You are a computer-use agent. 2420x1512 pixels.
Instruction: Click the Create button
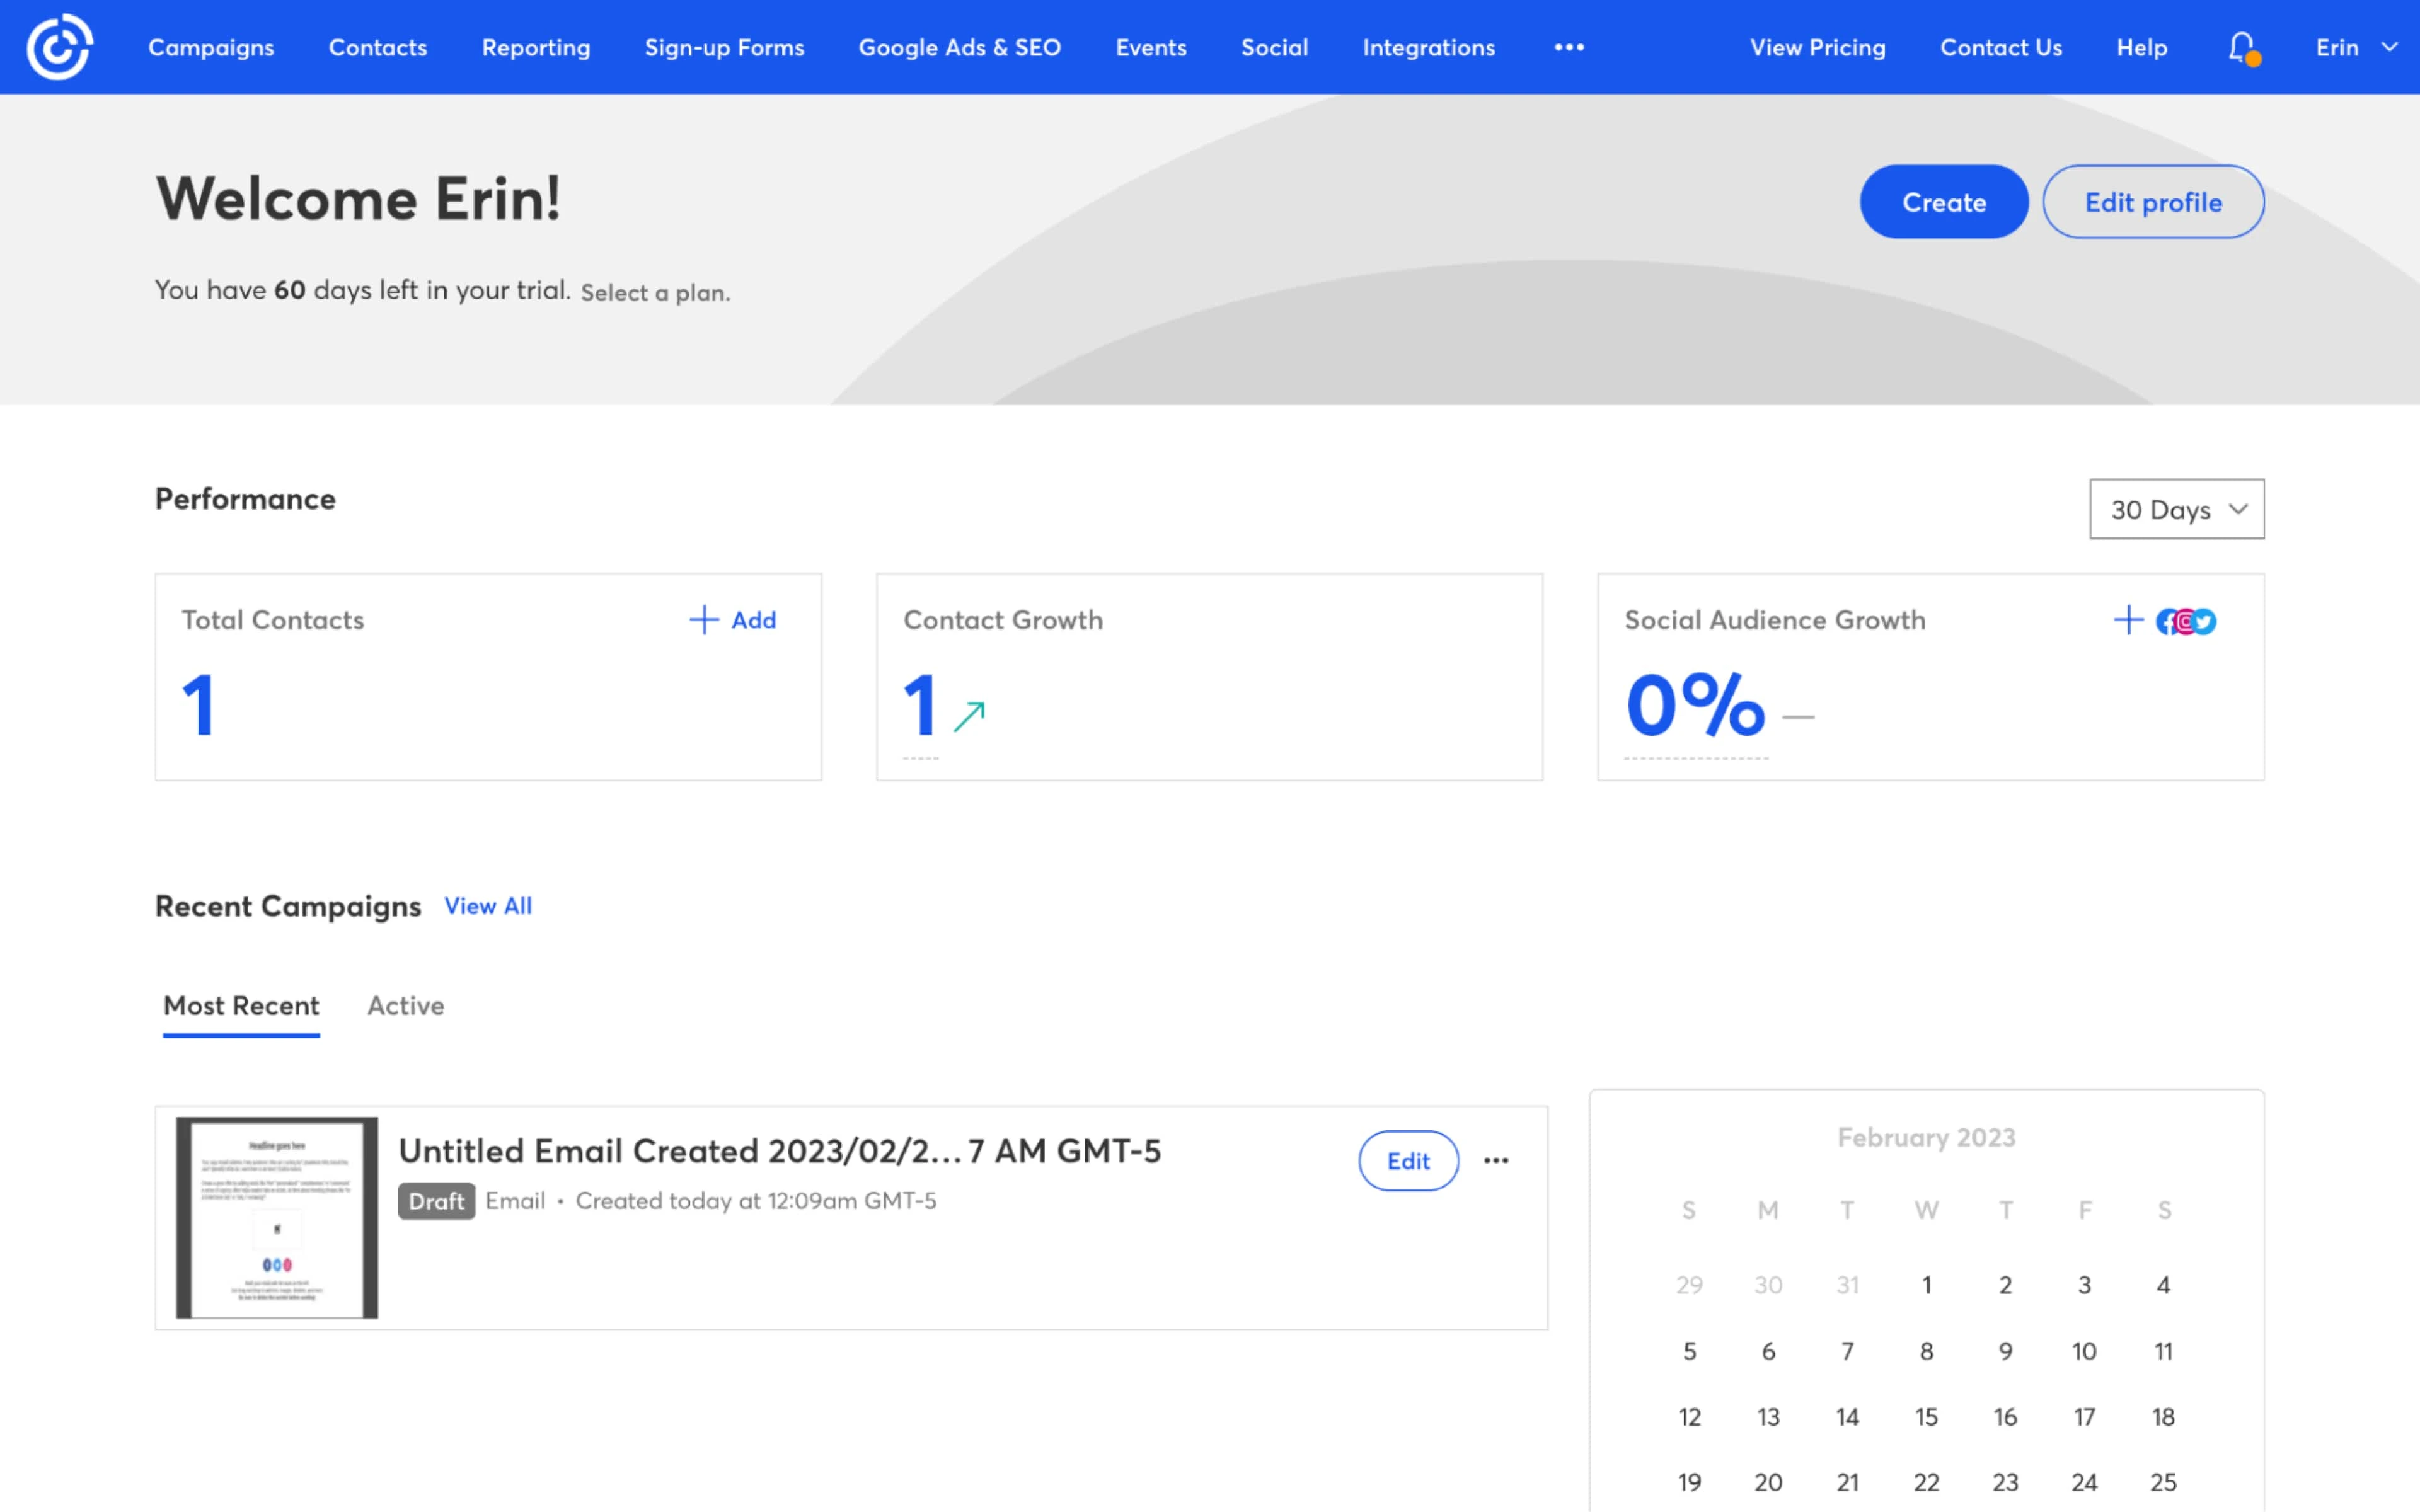1943,202
